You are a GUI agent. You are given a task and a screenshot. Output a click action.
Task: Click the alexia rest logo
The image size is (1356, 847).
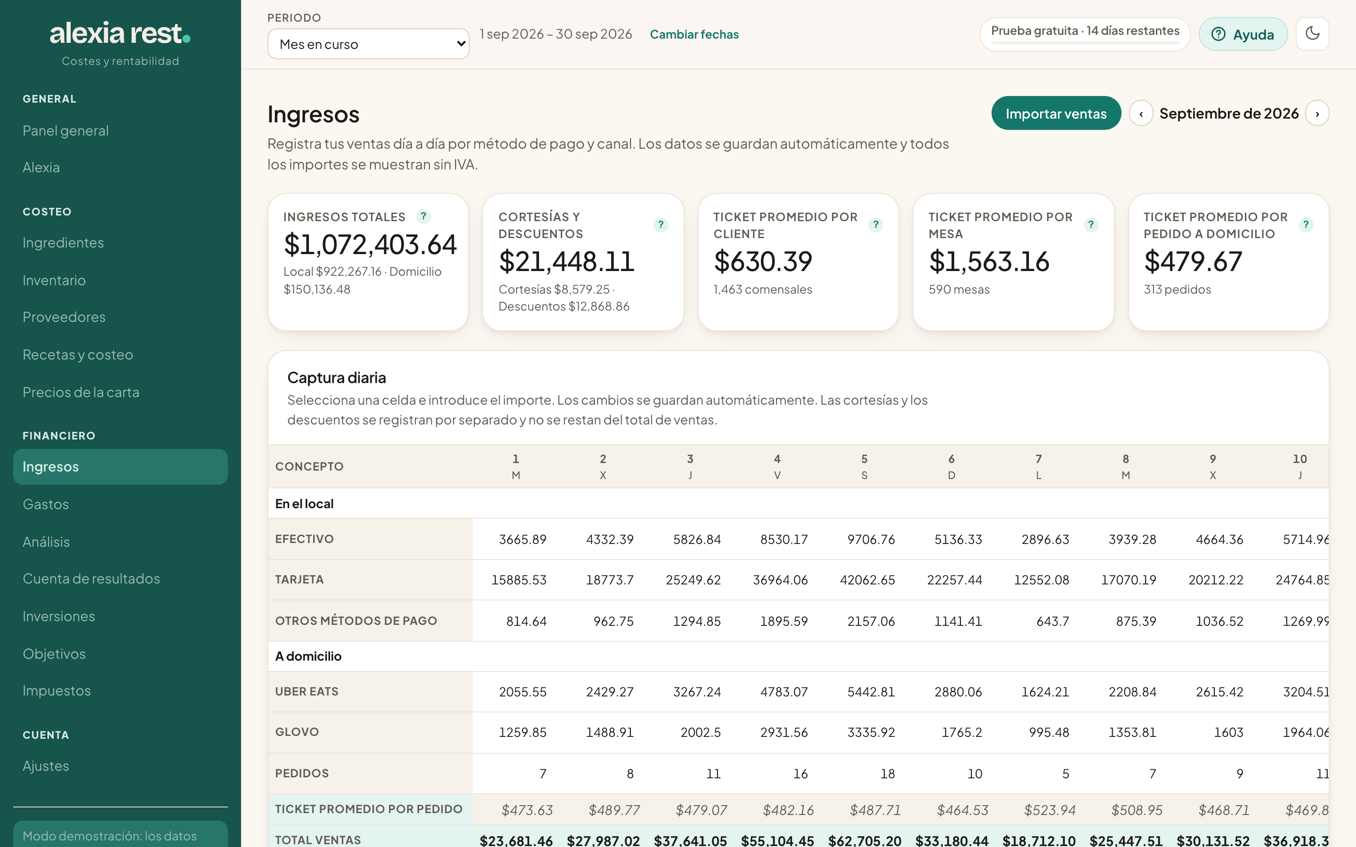[120, 33]
